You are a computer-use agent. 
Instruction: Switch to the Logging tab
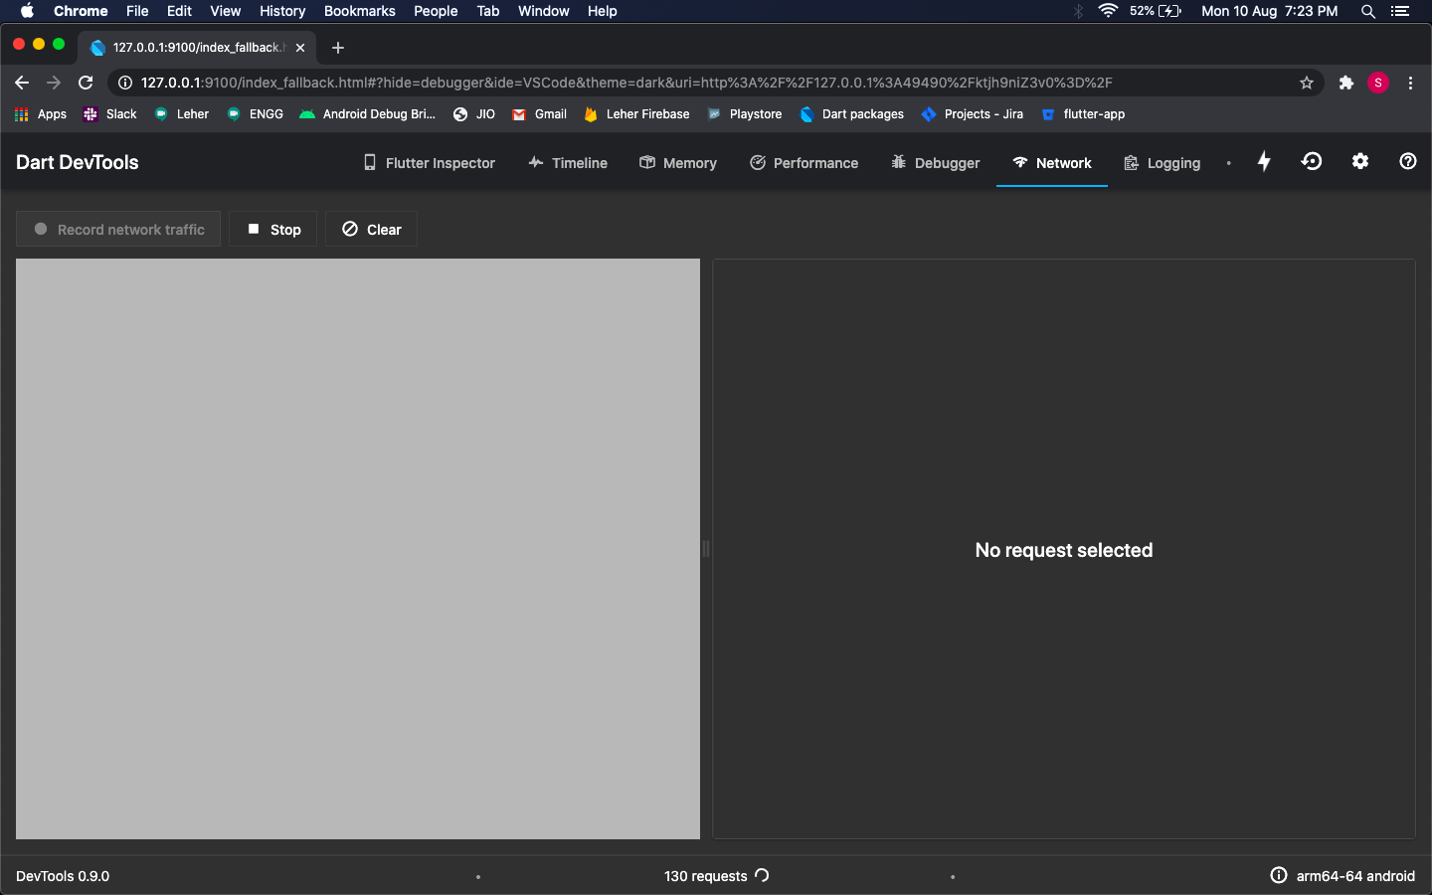click(x=1162, y=162)
